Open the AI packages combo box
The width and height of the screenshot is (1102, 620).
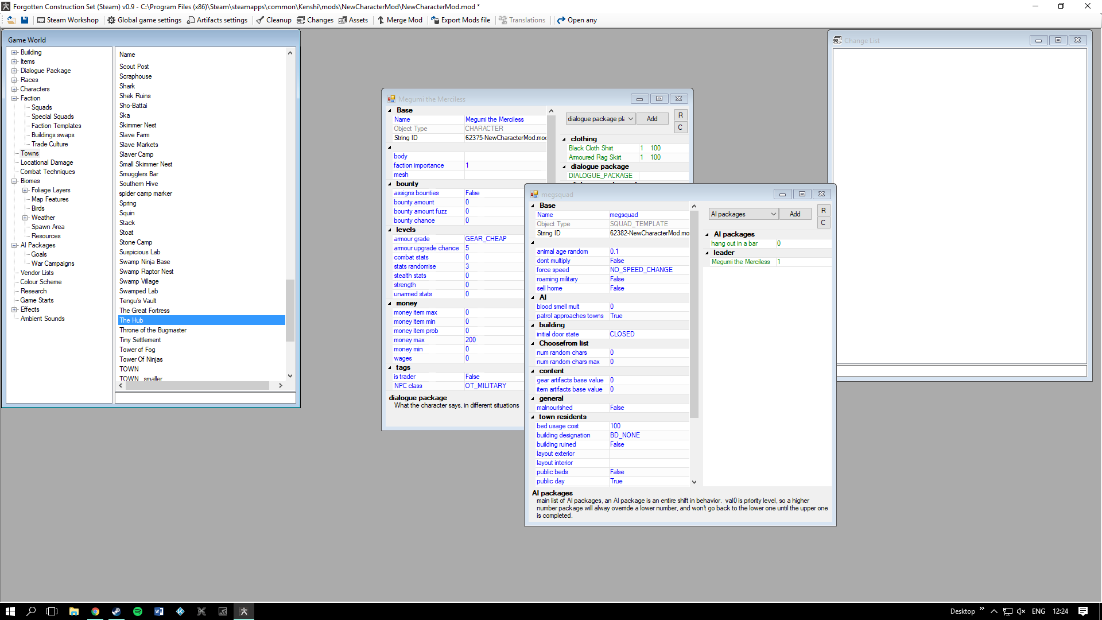pos(773,214)
